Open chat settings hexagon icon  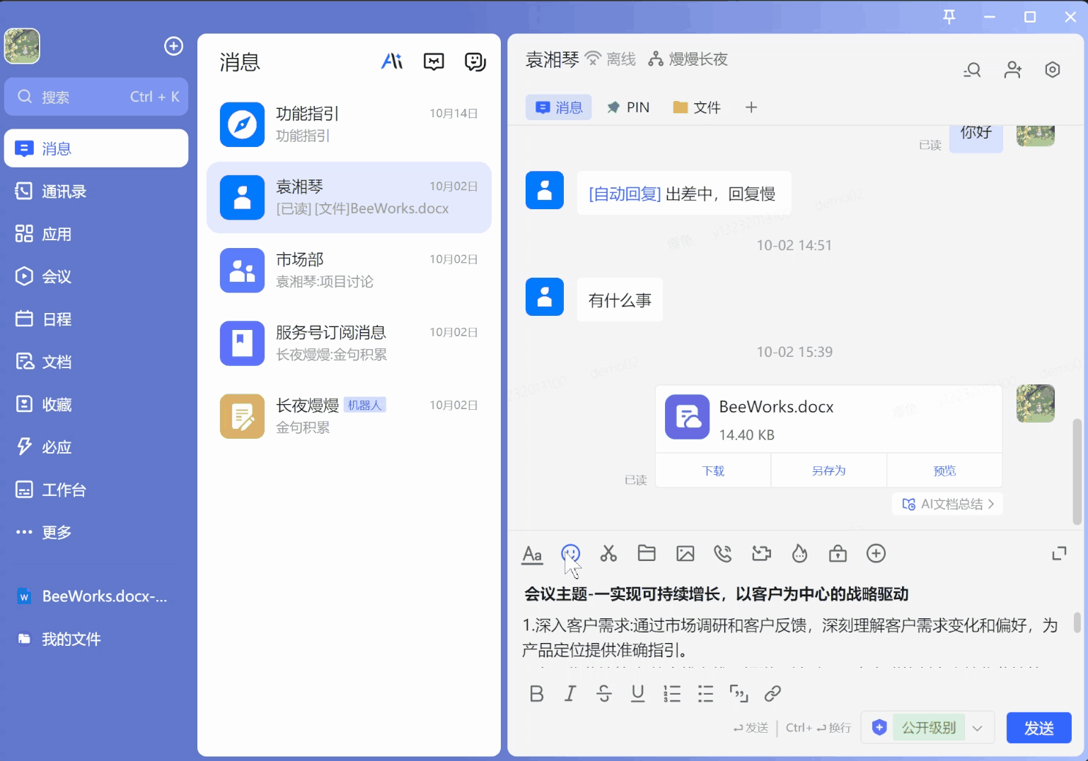point(1053,69)
